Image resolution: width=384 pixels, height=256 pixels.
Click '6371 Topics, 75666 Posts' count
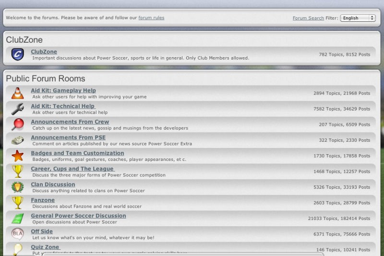click(342, 234)
